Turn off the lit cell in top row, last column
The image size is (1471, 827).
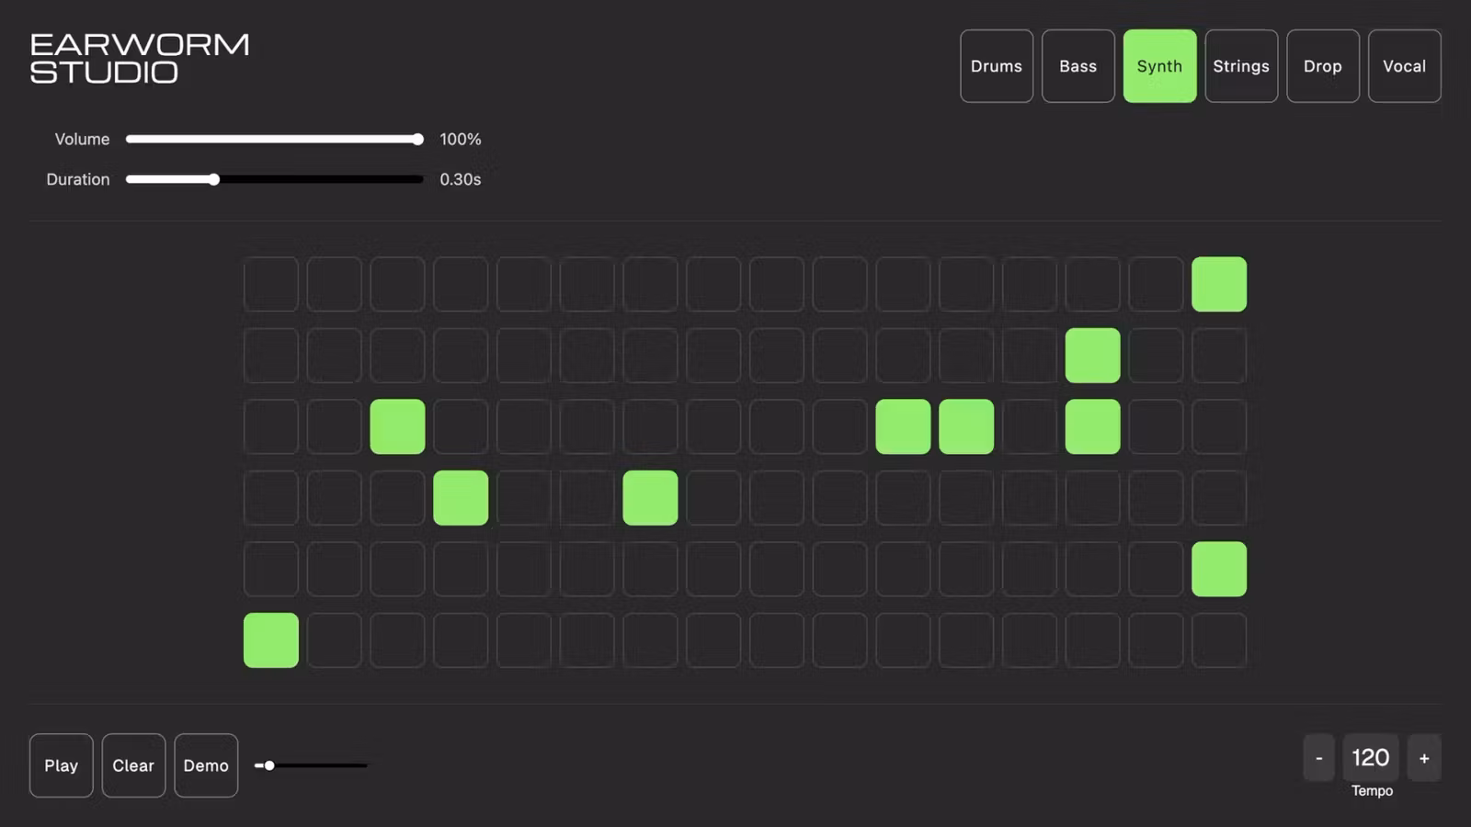click(1219, 285)
